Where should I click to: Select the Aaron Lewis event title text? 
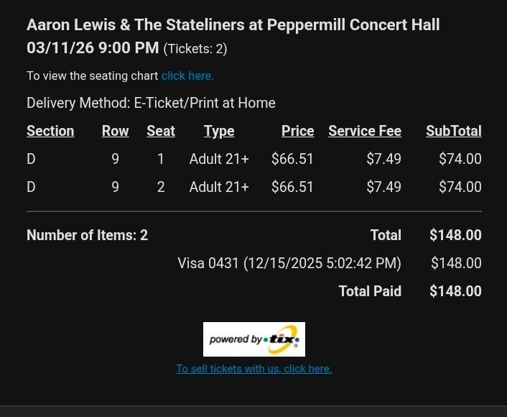pos(233,25)
